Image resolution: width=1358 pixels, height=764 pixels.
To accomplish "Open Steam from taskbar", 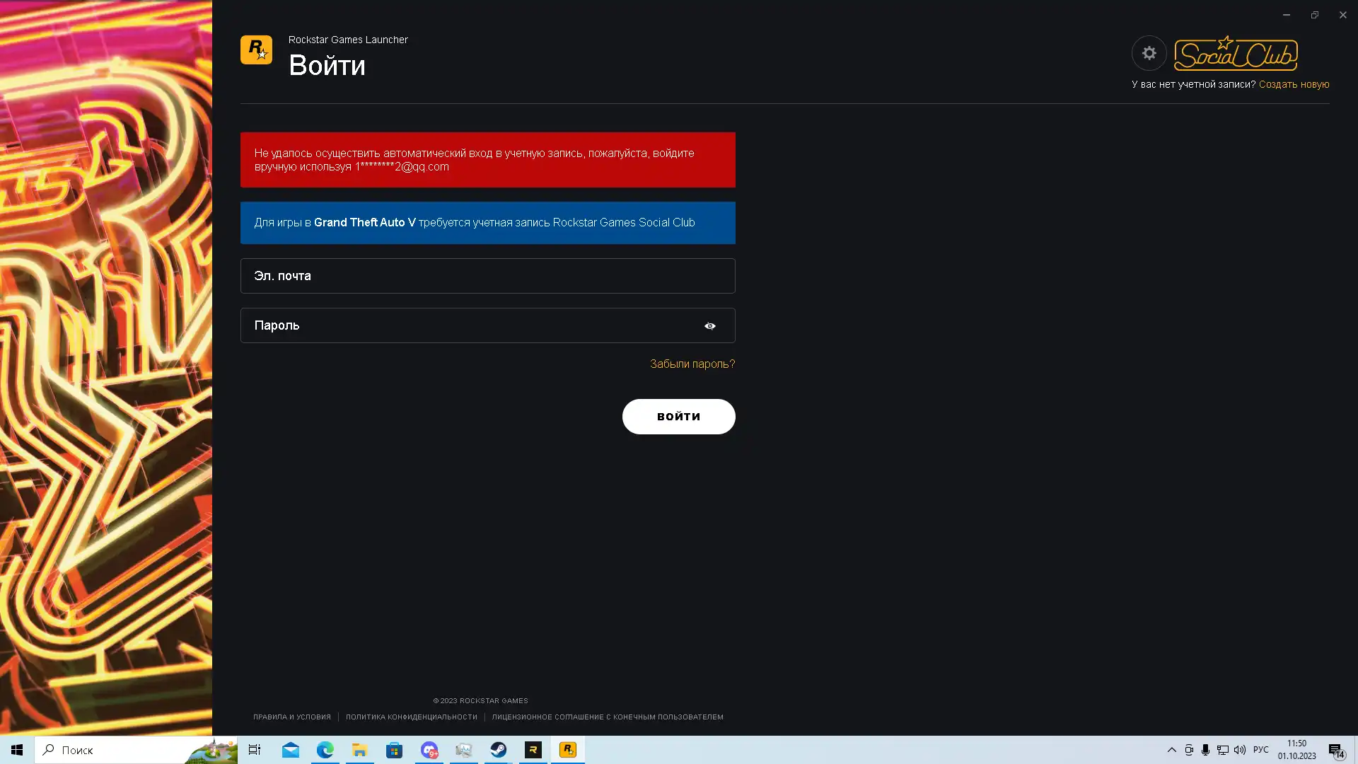I will 499,750.
